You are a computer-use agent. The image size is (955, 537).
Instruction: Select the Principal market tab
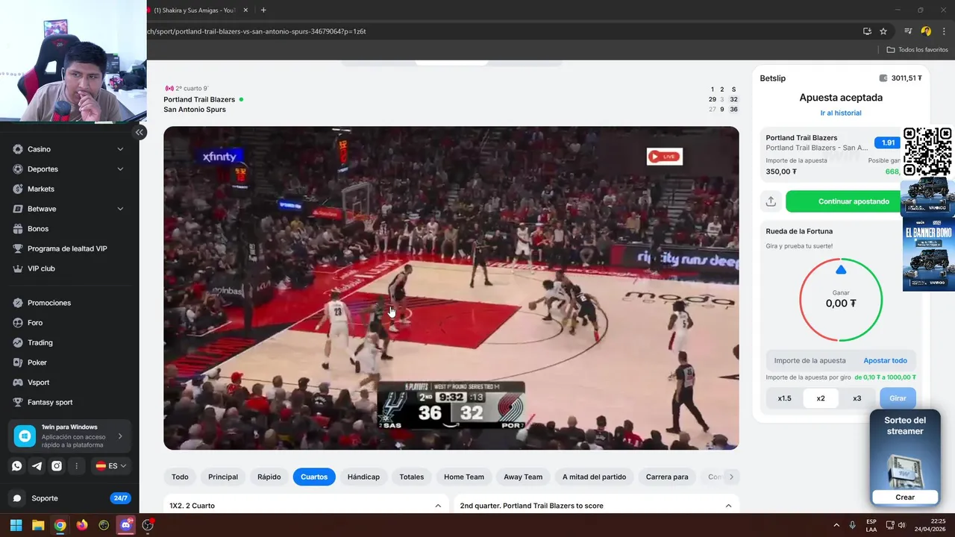[223, 477]
